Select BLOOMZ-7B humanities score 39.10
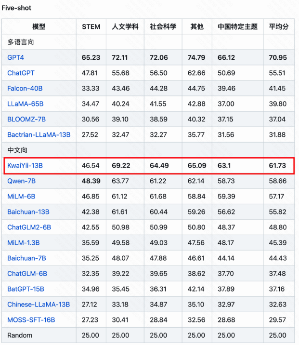Viewport: 299px width, 345px height. (x=120, y=119)
